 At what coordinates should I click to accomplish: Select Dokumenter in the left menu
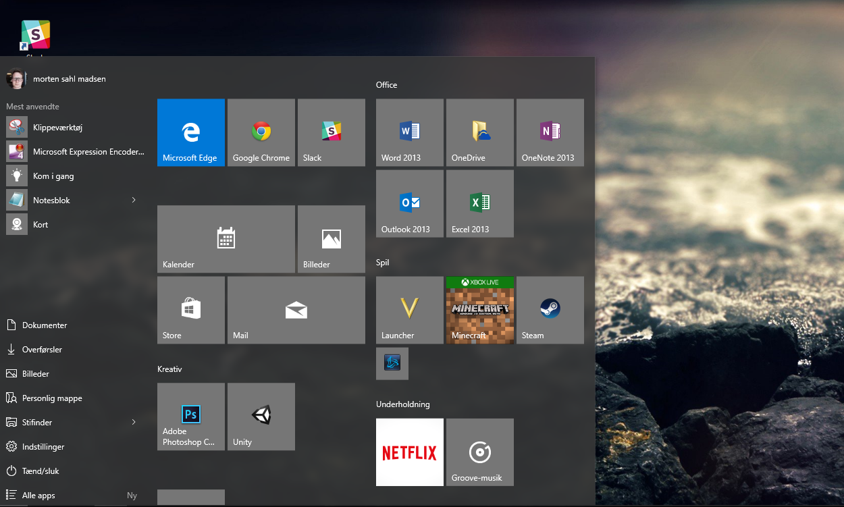click(x=45, y=325)
